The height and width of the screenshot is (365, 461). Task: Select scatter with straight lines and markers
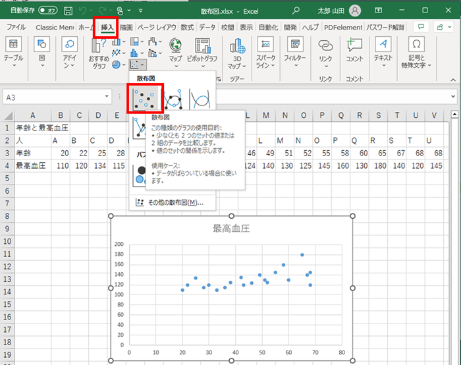pos(140,128)
